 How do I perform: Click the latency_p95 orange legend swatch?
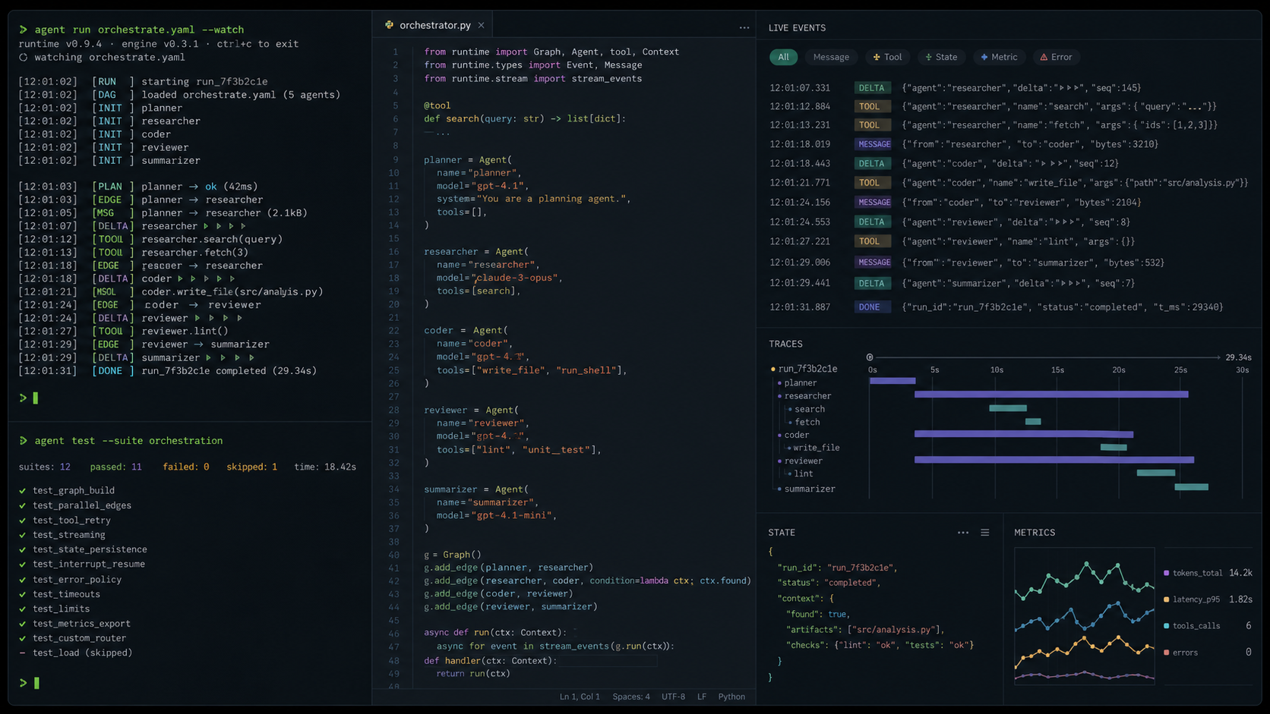(1167, 599)
